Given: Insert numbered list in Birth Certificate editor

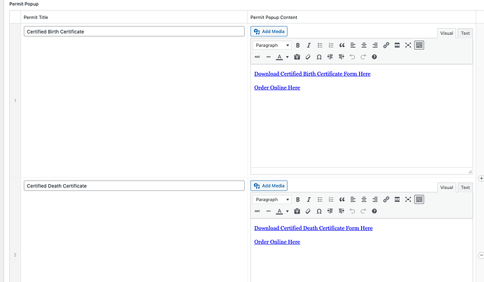Looking at the screenshot, I should pos(331,45).
